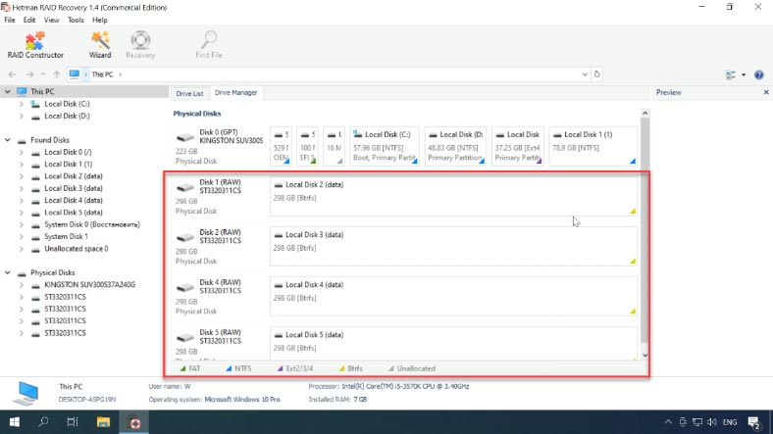The height and width of the screenshot is (434, 773).
Task: Open the File menu
Action: point(10,21)
